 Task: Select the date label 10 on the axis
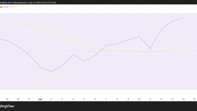[x=139, y=99]
